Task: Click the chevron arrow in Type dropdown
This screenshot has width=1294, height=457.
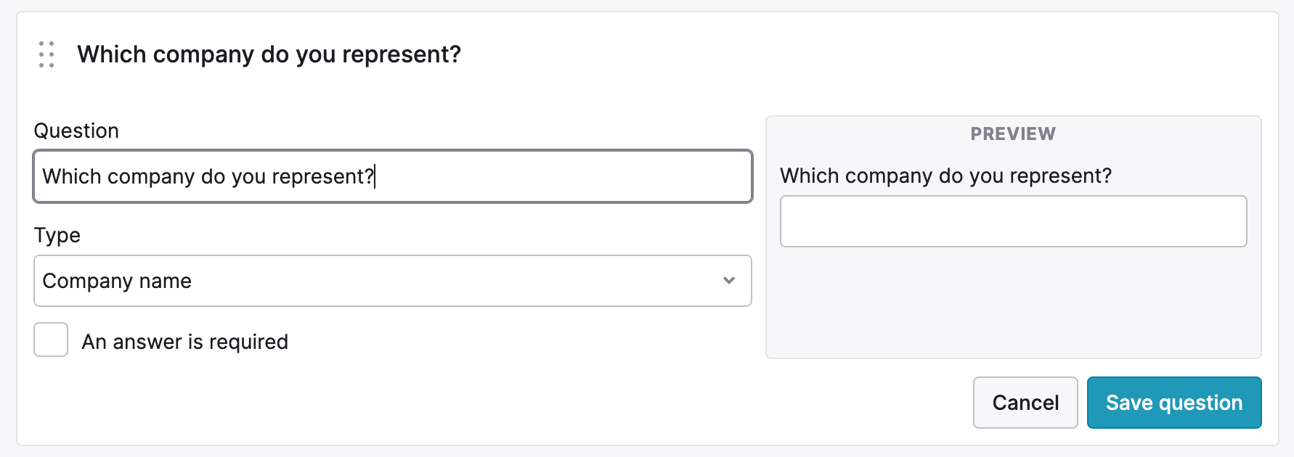Action: (x=729, y=281)
